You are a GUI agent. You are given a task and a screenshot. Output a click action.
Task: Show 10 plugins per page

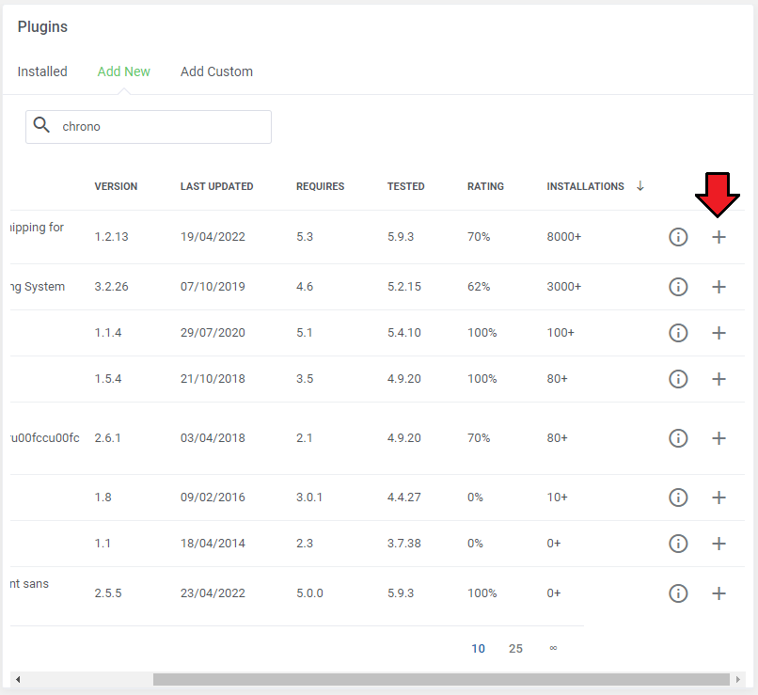point(478,649)
